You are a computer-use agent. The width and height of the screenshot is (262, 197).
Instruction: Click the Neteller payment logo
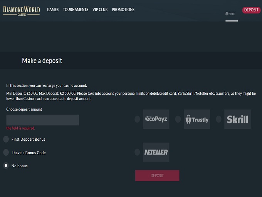[156, 152]
